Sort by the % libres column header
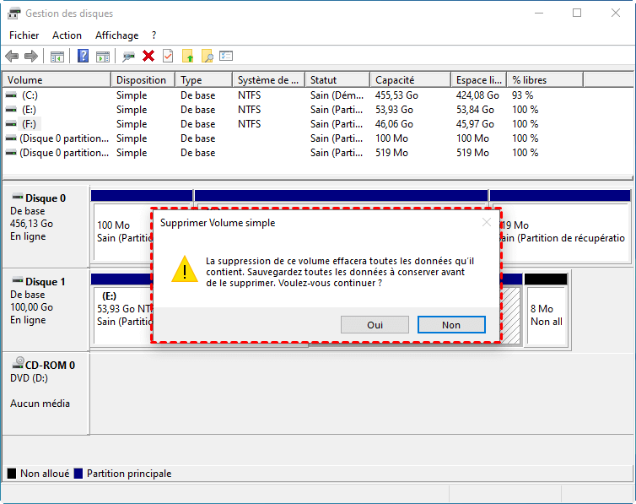The height and width of the screenshot is (504, 636). tap(545, 80)
